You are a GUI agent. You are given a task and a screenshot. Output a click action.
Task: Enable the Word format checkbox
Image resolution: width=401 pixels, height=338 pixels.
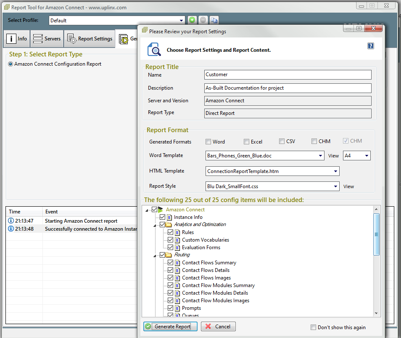208,141
